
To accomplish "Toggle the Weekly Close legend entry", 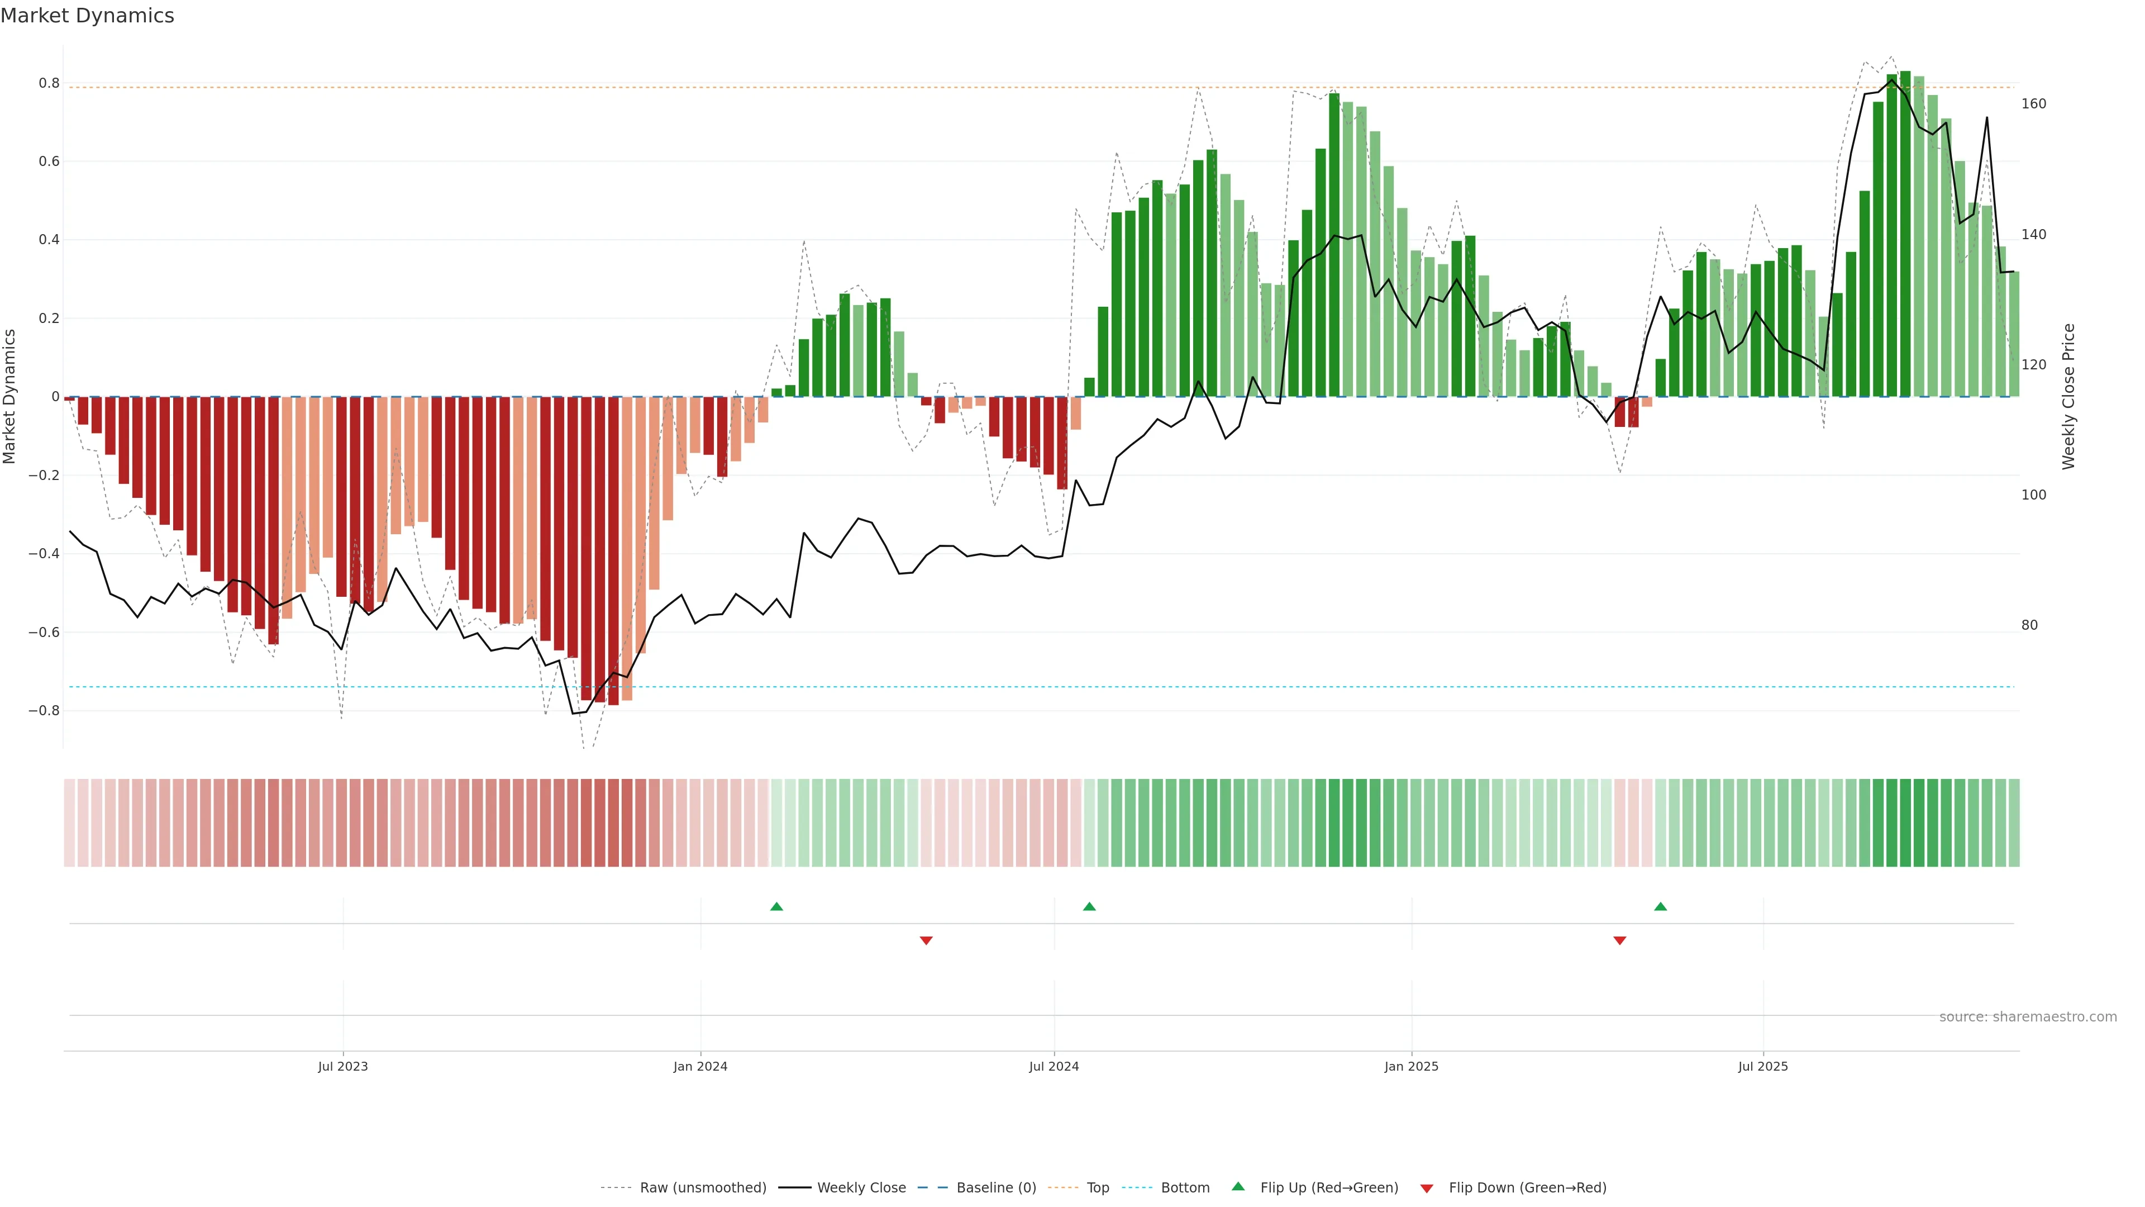I will click(x=861, y=1188).
